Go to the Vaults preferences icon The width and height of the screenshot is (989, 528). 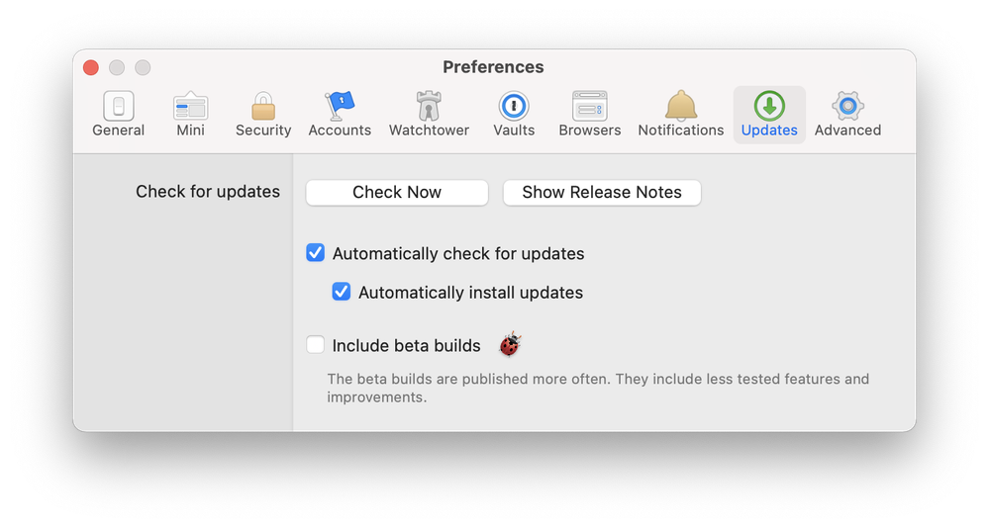(x=514, y=115)
